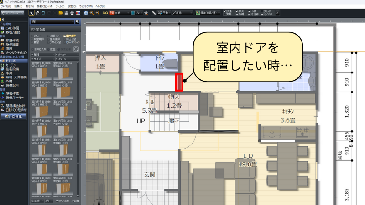This screenshot has height=205, width=365.
Task: Open a file with folder icon
Action: (x=61, y=13)
